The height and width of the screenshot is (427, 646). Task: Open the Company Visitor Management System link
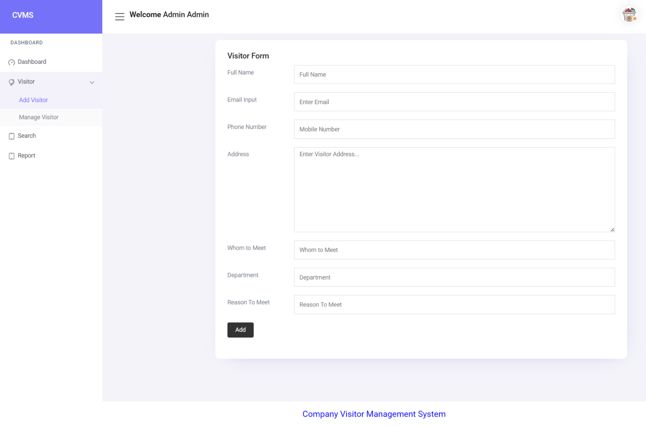click(374, 414)
